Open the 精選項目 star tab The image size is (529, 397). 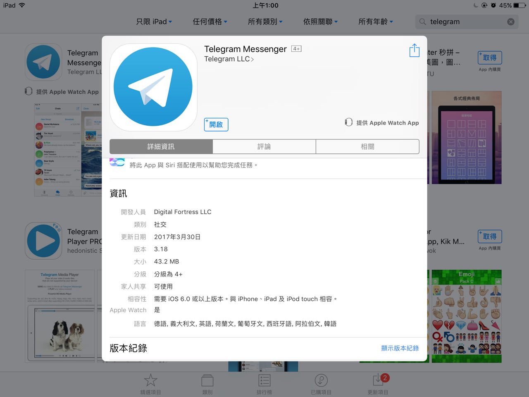point(150,384)
